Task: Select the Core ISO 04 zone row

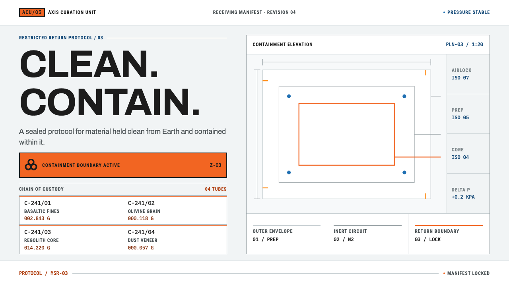Action: 468,153
